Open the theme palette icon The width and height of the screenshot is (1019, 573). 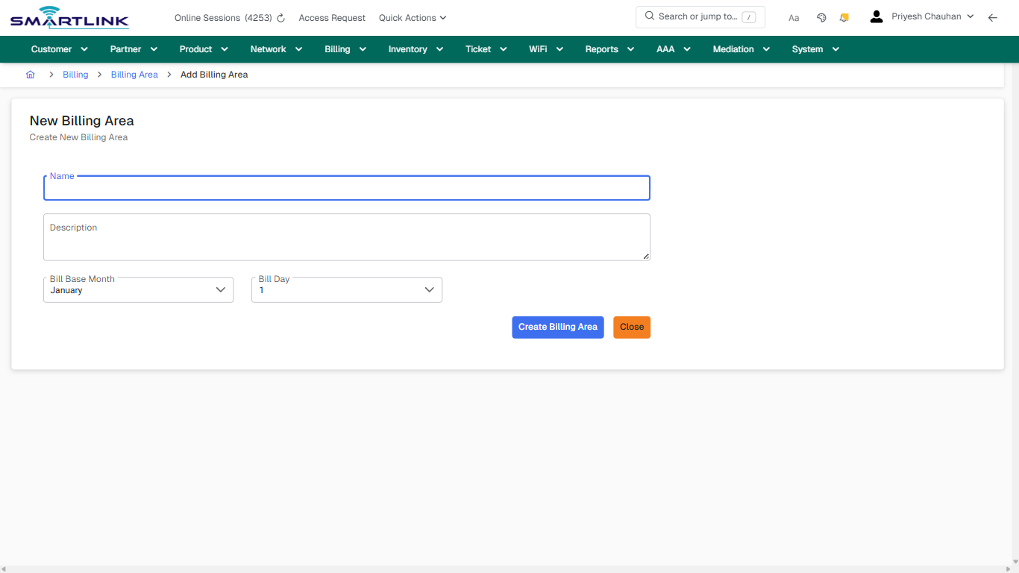click(821, 16)
